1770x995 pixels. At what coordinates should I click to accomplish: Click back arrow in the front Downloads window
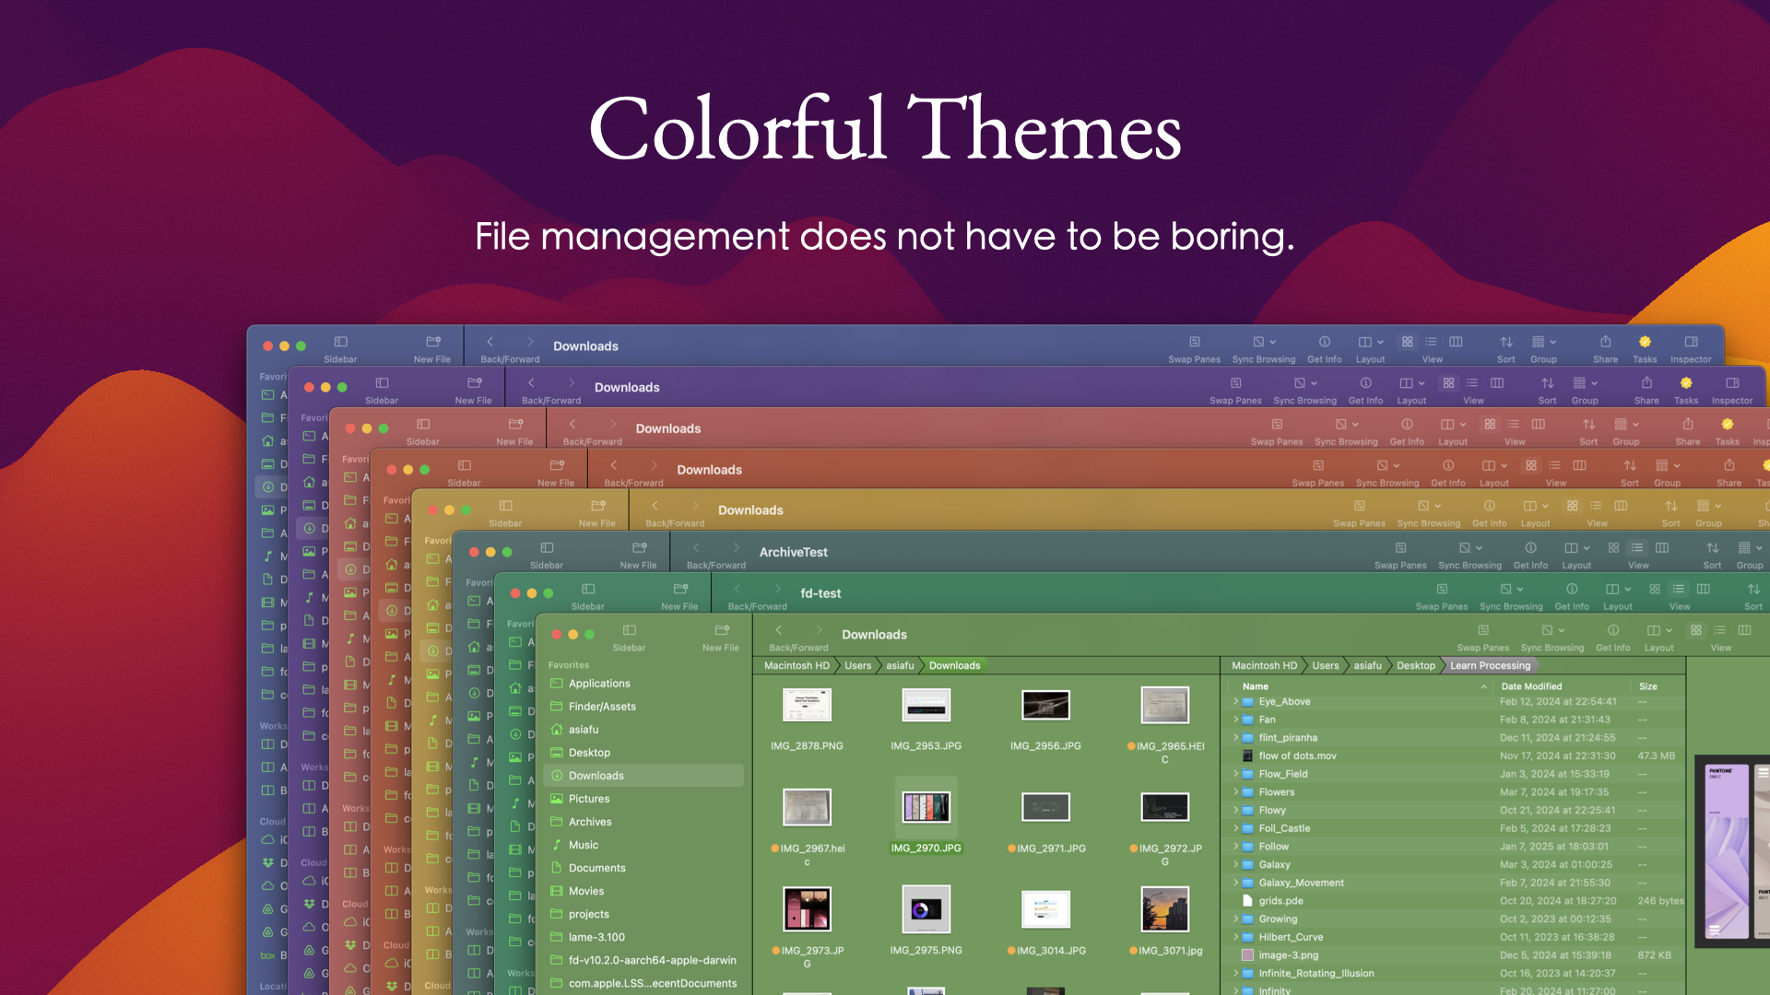[x=779, y=631]
